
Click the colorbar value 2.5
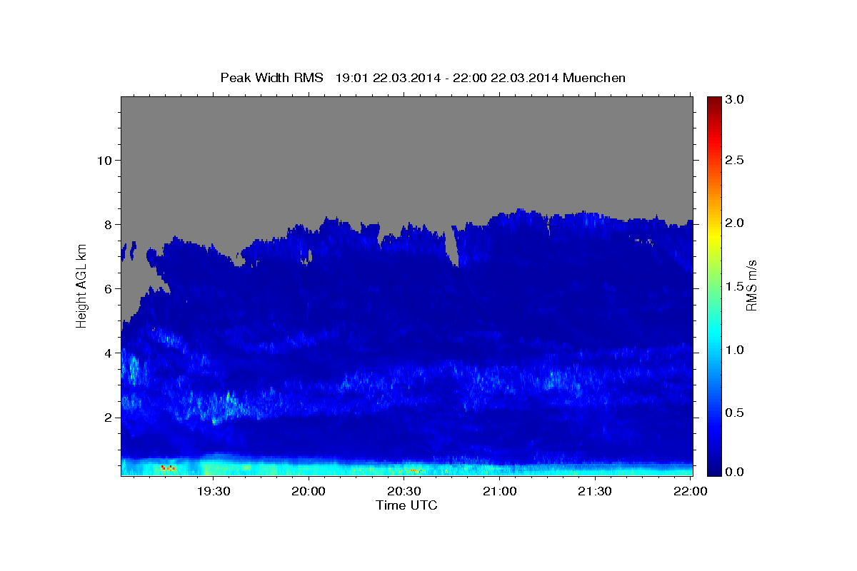pyautogui.click(x=736, y=160)
